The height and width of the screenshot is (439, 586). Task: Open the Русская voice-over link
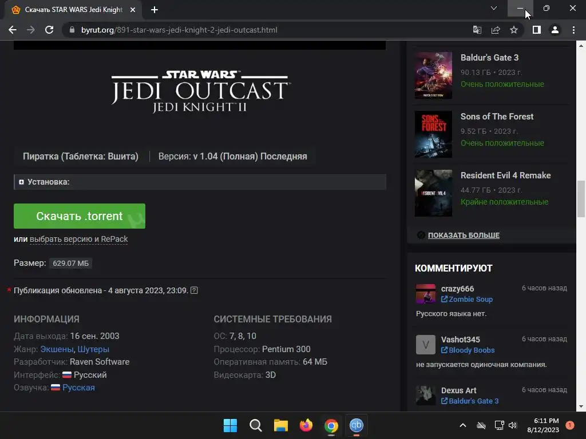pyautogui.click(x=78, y=388)
